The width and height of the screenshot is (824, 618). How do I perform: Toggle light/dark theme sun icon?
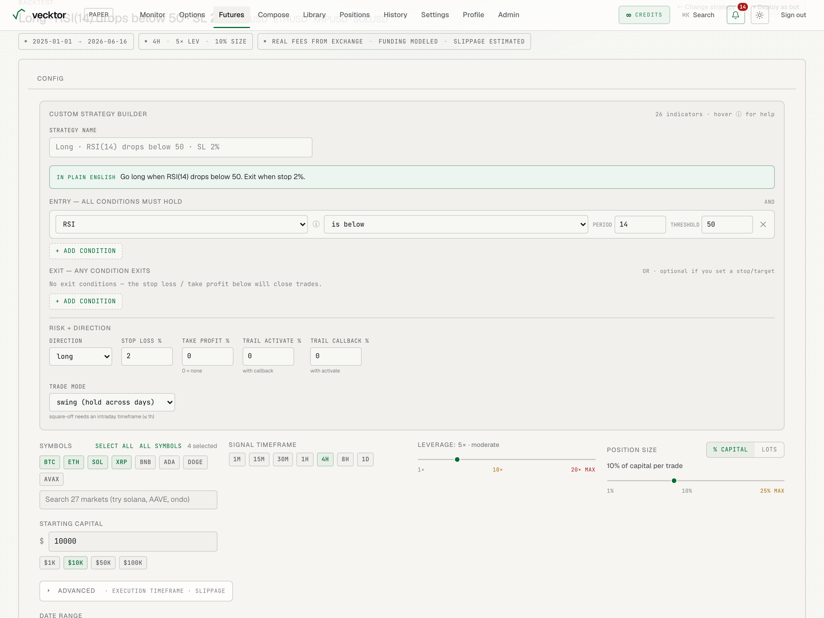760,15
